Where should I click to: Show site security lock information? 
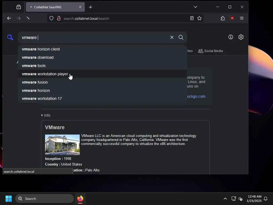[59, 18]
